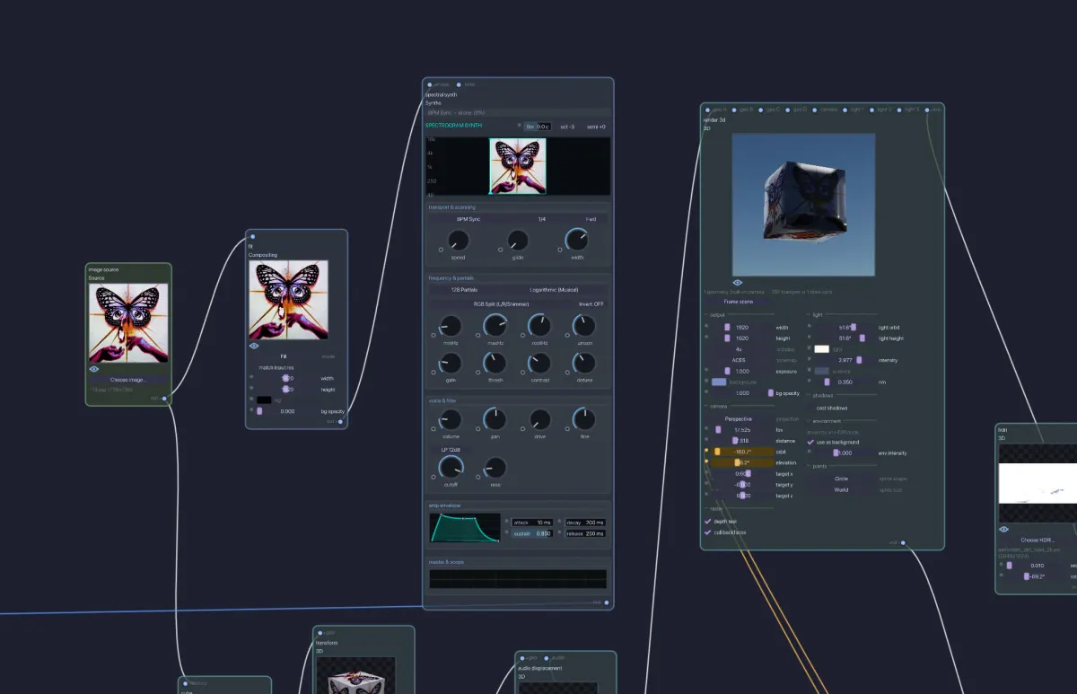Open RGB Split (L/R/Shimmer) dropdown
Image resolution: width=1077 pixels, height=694 pixels.
[501, 304]
